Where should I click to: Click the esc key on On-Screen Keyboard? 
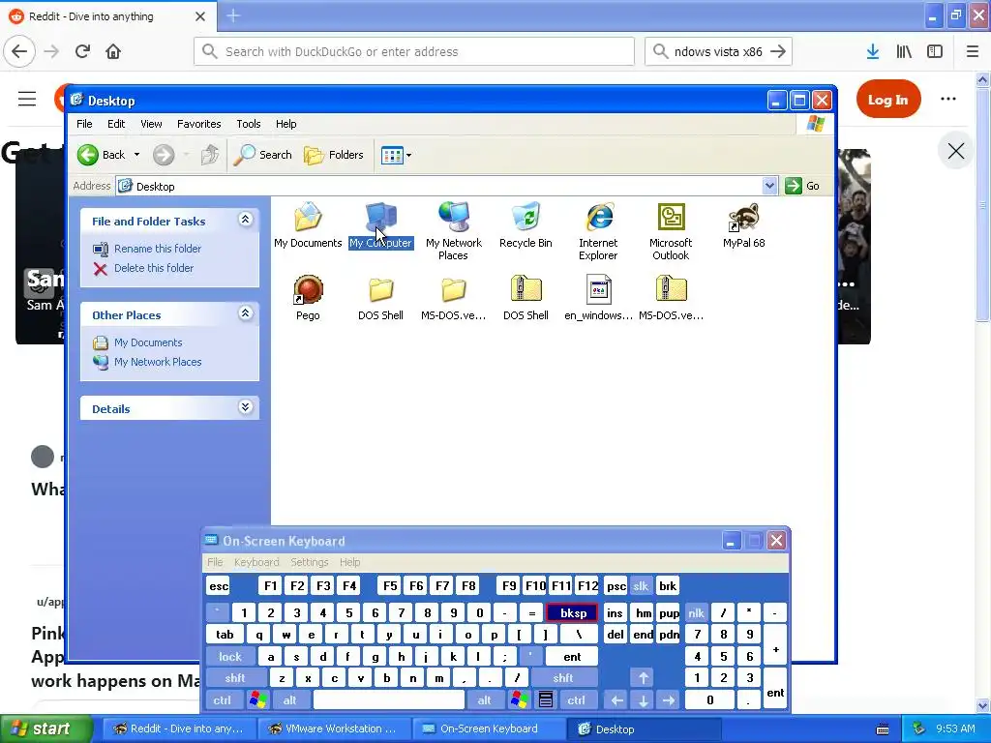(x=219, y=586)
